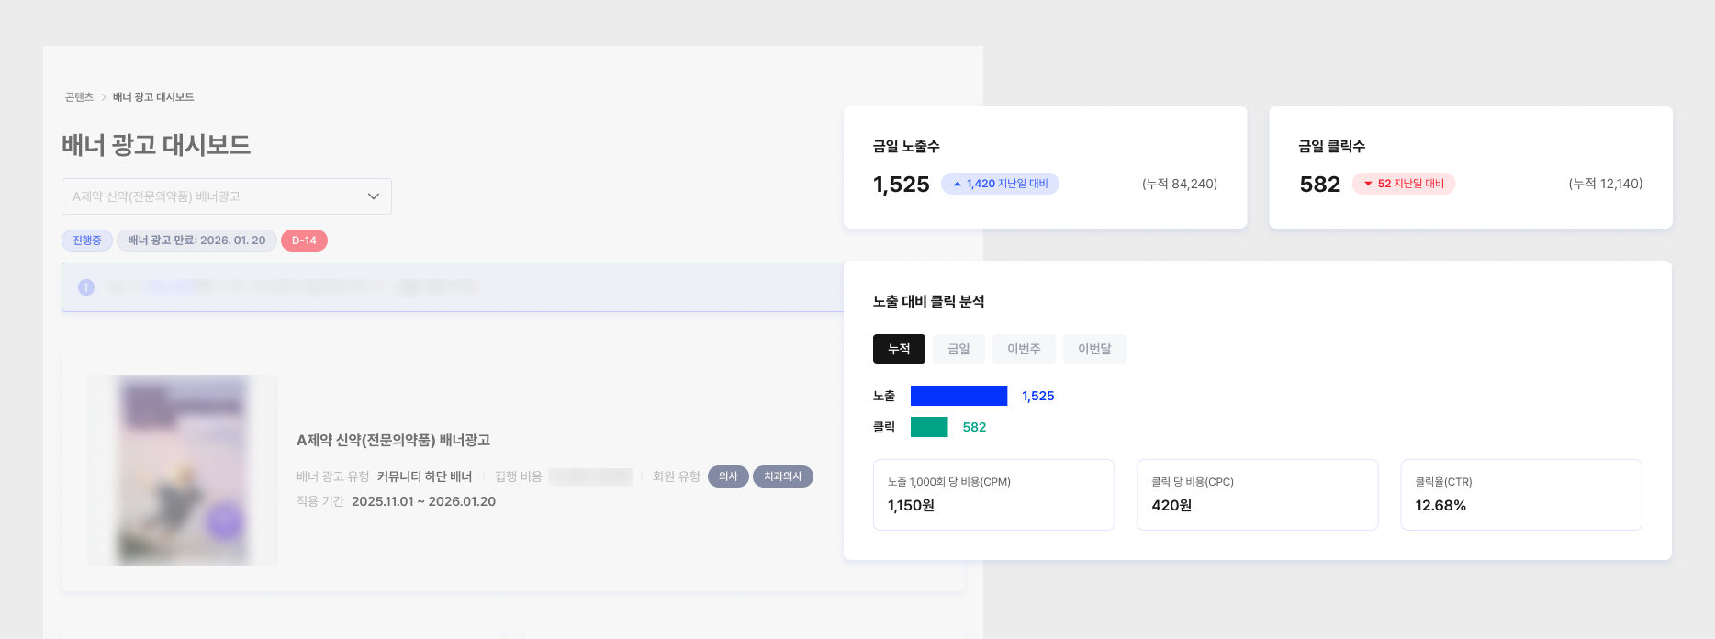This screenshot has height=639, width=1715.
Task: Click the blurred 집행 비용 value
Action: [590, 476]
